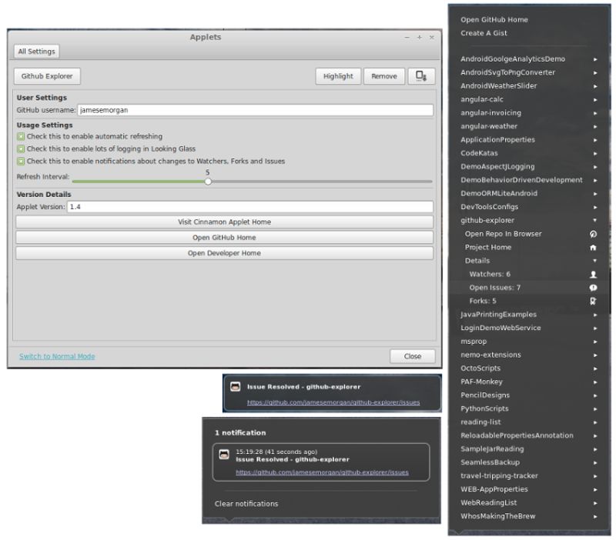Open the applet instances icon beside Remove

(x=420, y=76)
